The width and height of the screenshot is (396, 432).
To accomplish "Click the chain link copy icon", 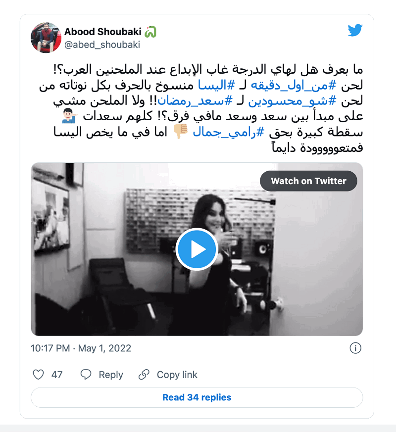I will pyautogui.click(x=144, y=375).
